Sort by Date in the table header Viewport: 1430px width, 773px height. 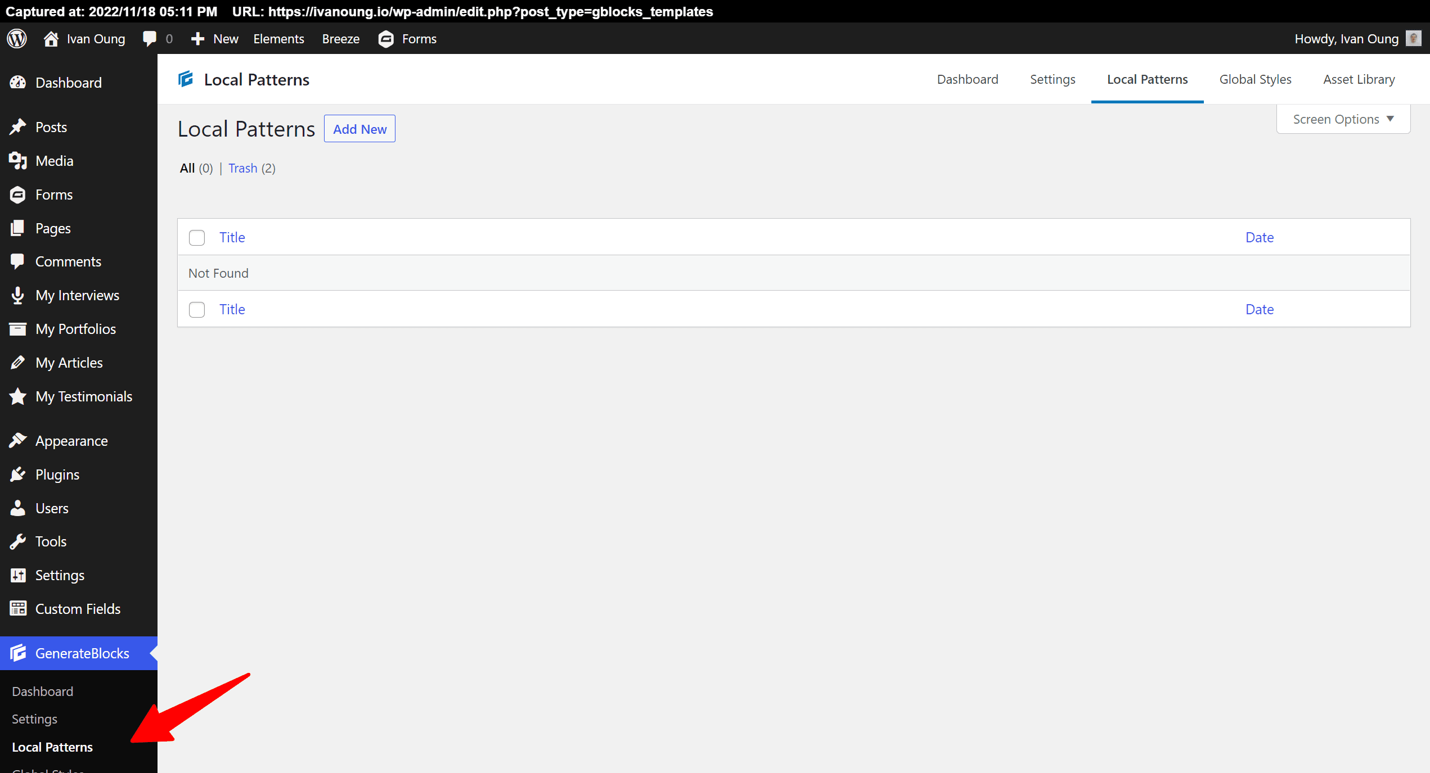tap(1260, 237)
